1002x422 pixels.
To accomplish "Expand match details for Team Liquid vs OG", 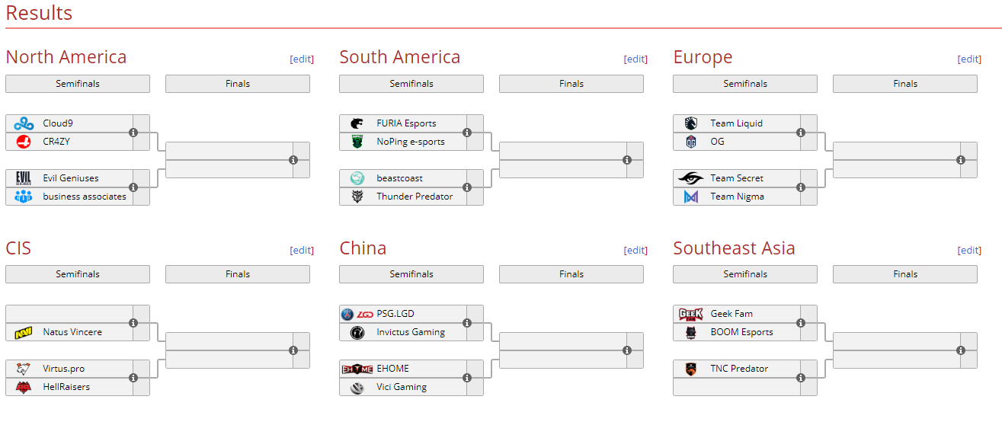I will 801,133.
